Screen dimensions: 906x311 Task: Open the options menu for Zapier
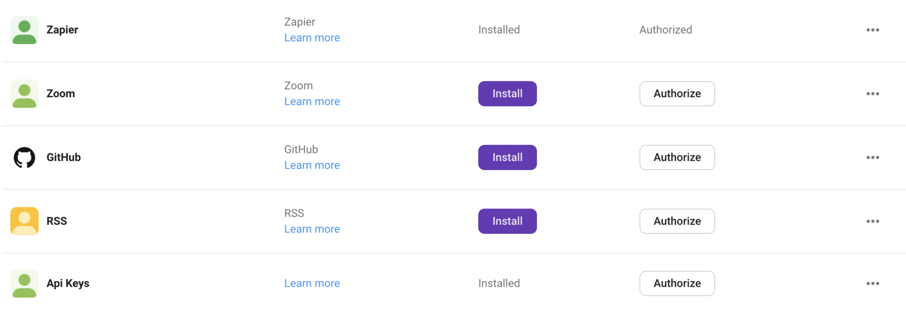[x=873, y=30]
